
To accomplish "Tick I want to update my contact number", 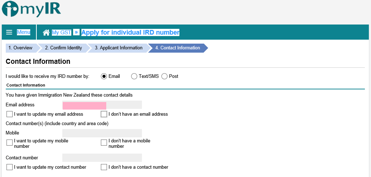I will click(x=10, y=167).
